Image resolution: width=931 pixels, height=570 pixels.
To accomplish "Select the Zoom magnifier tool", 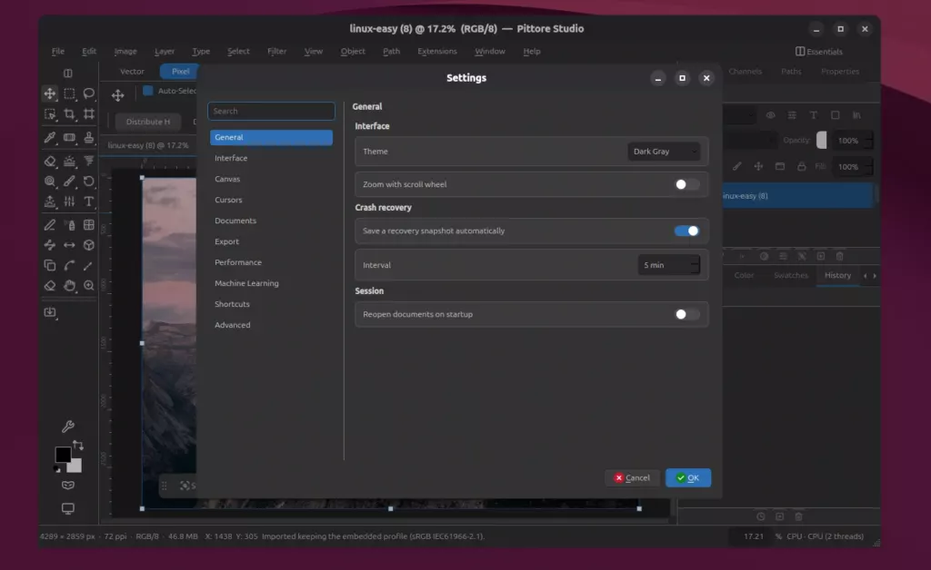I will pyautogui.click(x=89, y=286).
